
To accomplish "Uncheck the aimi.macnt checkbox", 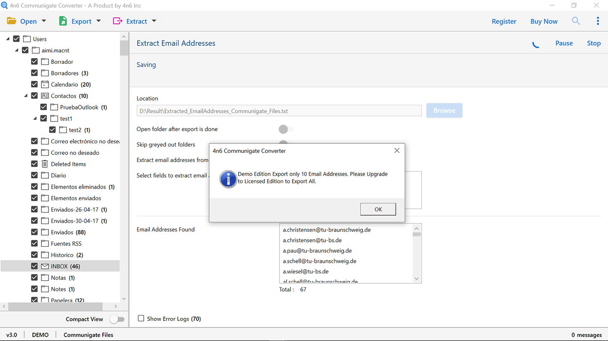I will click(x=25, y=50).
